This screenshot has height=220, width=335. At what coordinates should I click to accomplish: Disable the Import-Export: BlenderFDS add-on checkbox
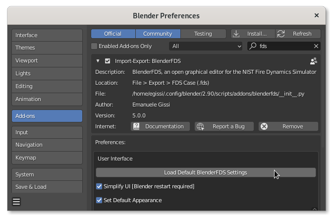tap(108, 61)
